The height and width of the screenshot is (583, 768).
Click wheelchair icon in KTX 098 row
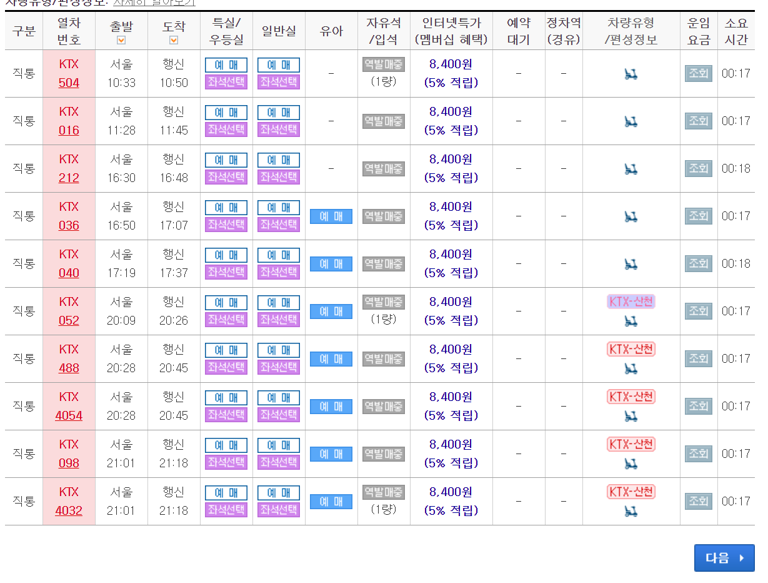pyautogui.click(x=631, y=464)
